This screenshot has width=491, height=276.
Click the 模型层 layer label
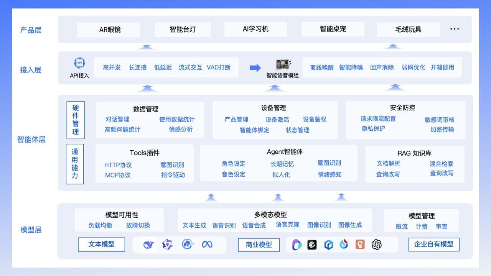(31, 230)
